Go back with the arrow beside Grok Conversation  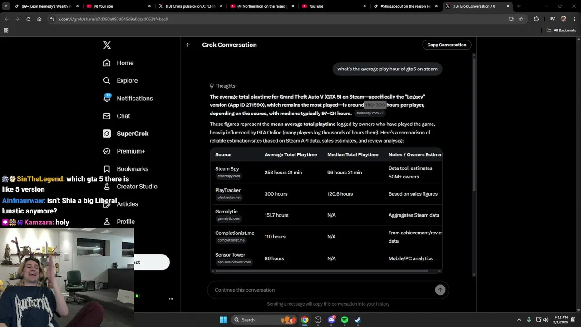[188, 45]
